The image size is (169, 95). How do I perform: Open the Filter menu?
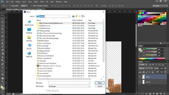42,2
